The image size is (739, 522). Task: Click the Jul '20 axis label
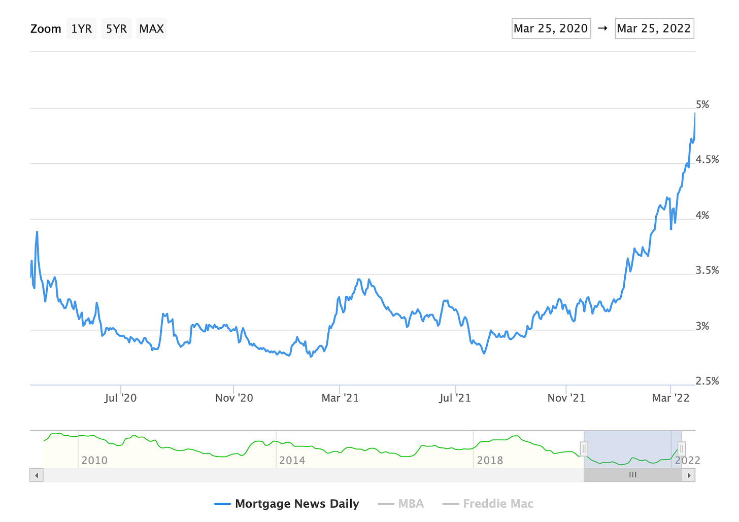click(x=121, y=398)
